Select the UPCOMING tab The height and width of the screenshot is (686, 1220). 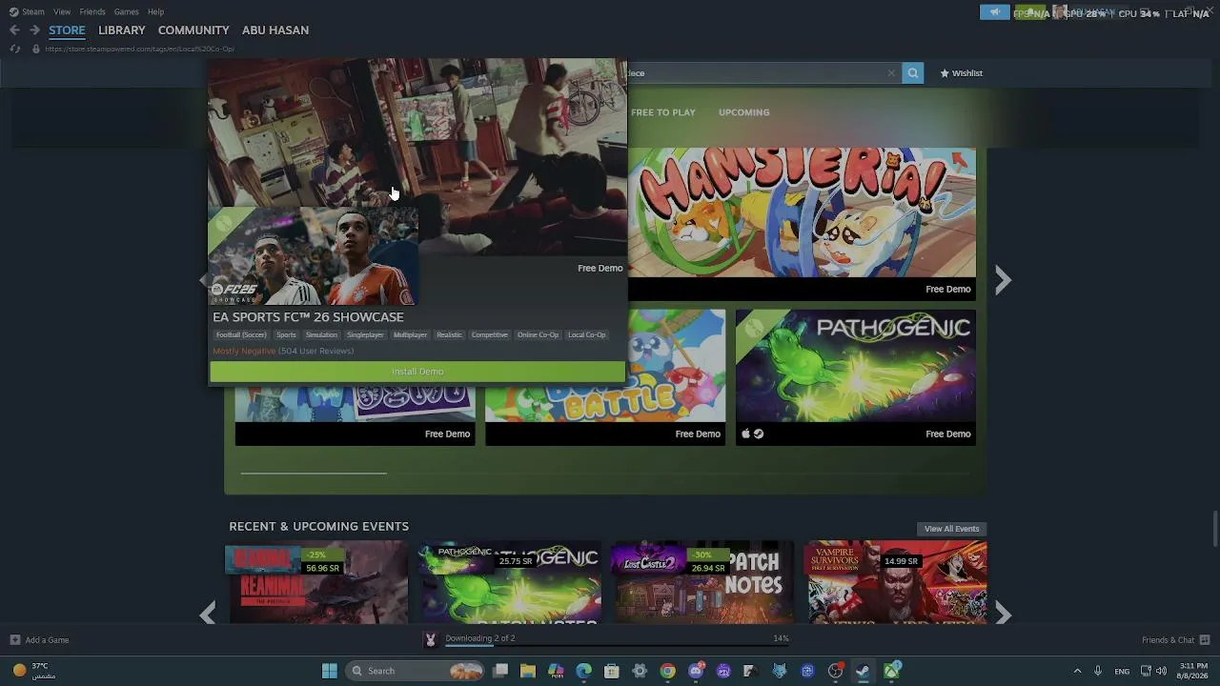[743, 112]
